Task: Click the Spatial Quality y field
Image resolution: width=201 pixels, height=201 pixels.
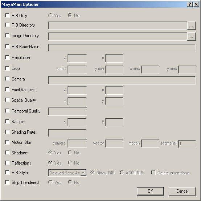Action: pyautogui.click(x=114, y=101)
